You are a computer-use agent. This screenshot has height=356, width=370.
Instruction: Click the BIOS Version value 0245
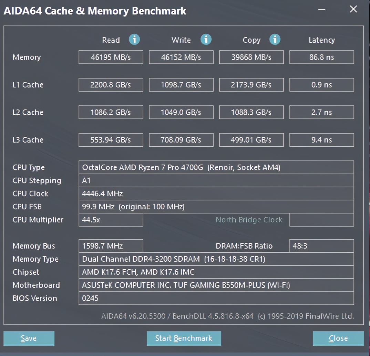[x=216, y=298]
